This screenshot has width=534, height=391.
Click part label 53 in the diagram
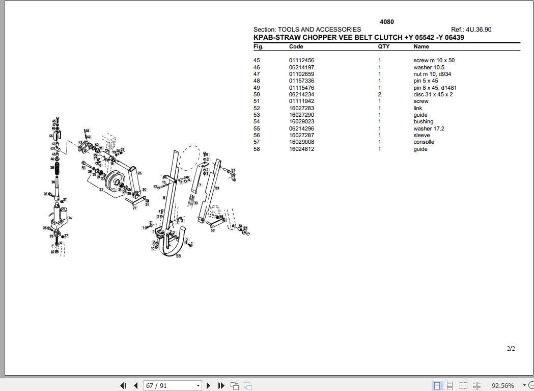point(217,188)
